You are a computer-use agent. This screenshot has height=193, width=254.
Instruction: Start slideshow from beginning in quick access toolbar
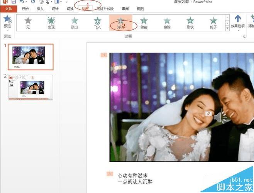coord(41,2)
